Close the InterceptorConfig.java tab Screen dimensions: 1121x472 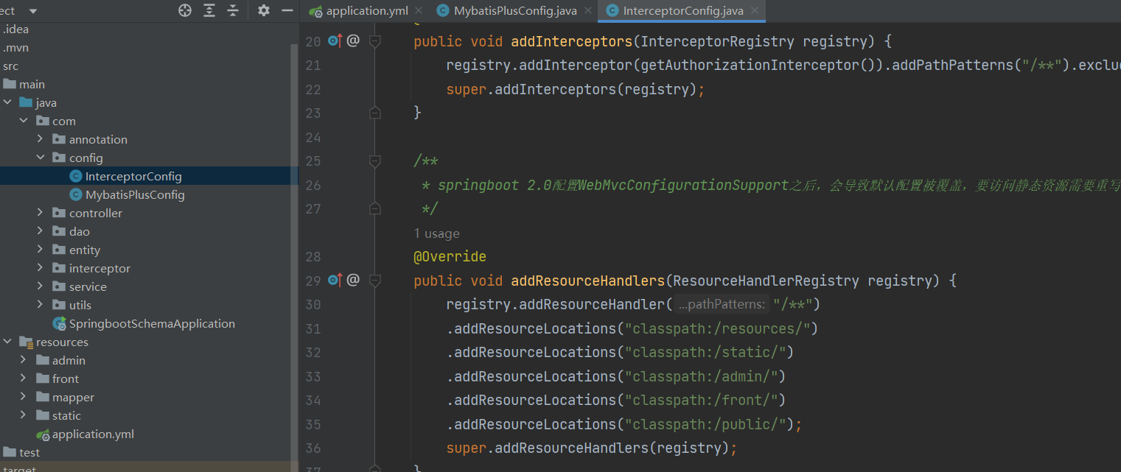(755, 11)
